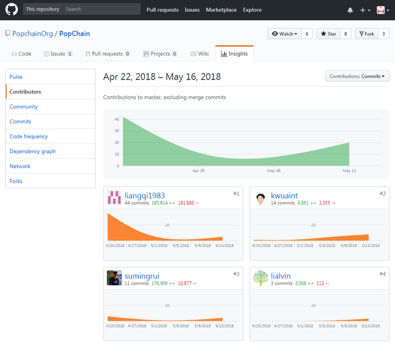Viewport: 395px width, 344px height.
Task: Click the lialvin green tree avatar
Action: (x=260, y=278)
